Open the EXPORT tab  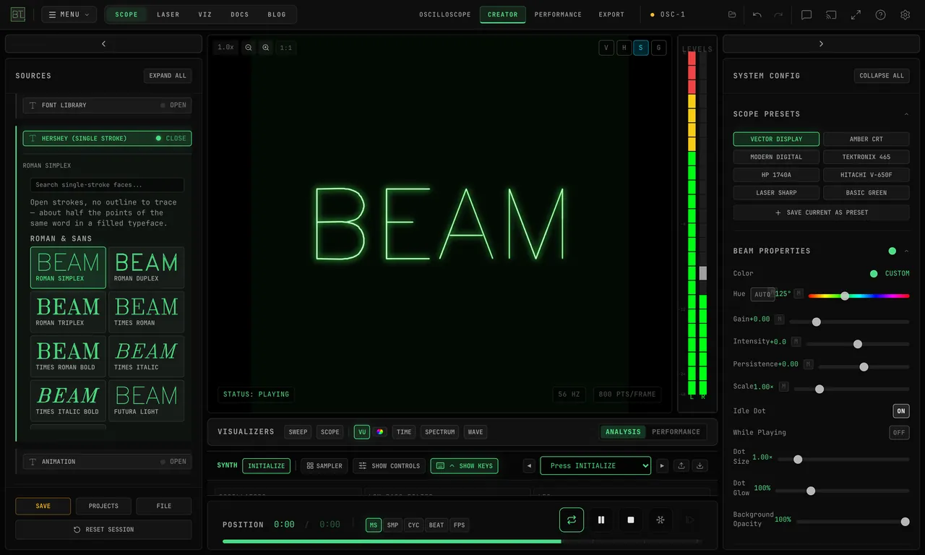tap(611, 14)
